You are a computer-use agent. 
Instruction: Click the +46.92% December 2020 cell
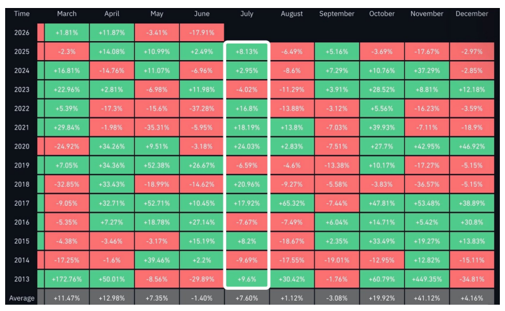[472, 146]
